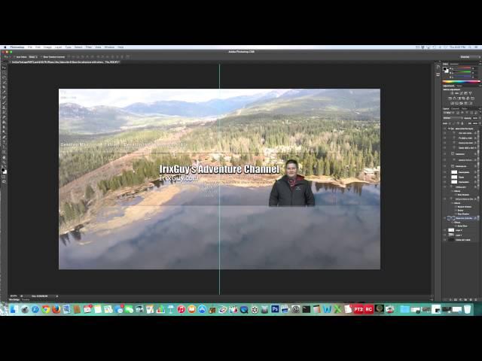
Task: Open the Auto-Select Group/Layer dropdown
Action: point(33,57)
